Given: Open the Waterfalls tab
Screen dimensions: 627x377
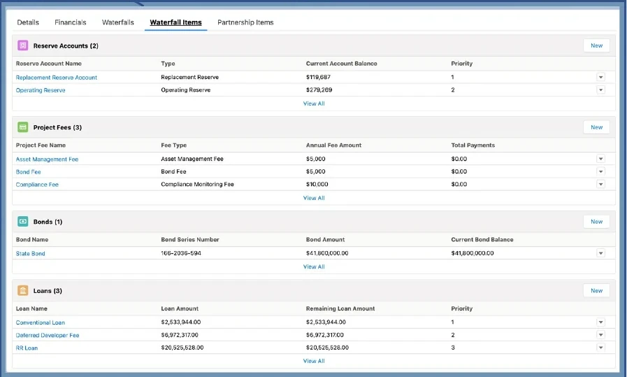Looking at the screenshot, I should pos(118,22).
